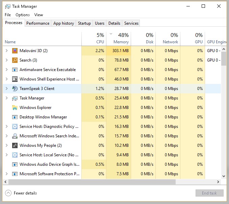Open the Users tab
This screenshot has height=204, width=229.
pos(100,23)
